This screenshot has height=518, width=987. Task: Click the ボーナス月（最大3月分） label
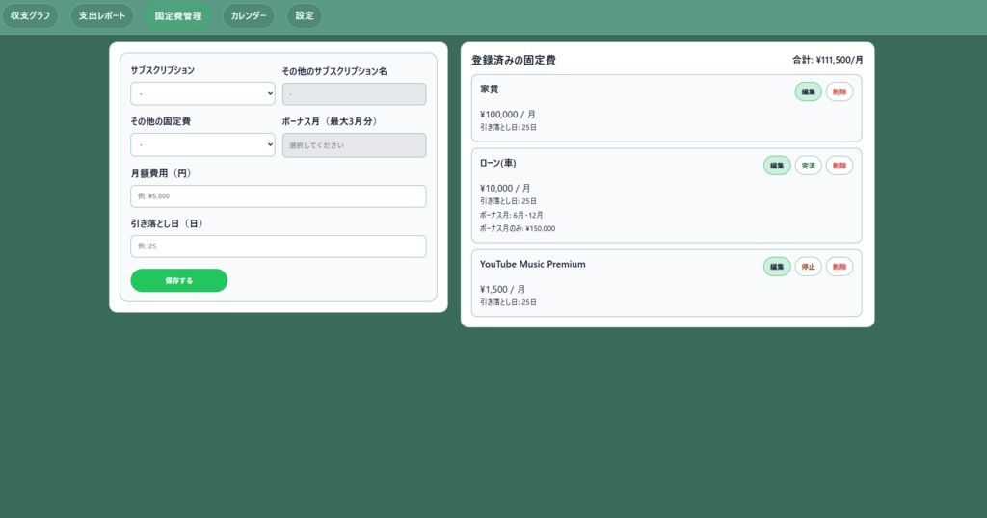330,121
